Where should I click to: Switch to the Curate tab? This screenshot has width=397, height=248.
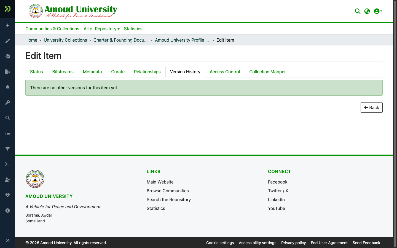point(118,72)
